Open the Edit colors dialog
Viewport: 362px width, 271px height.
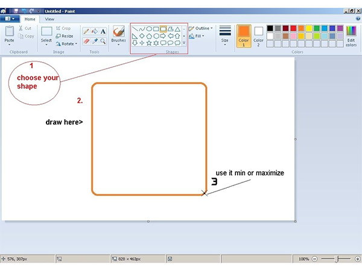point(351,35)
